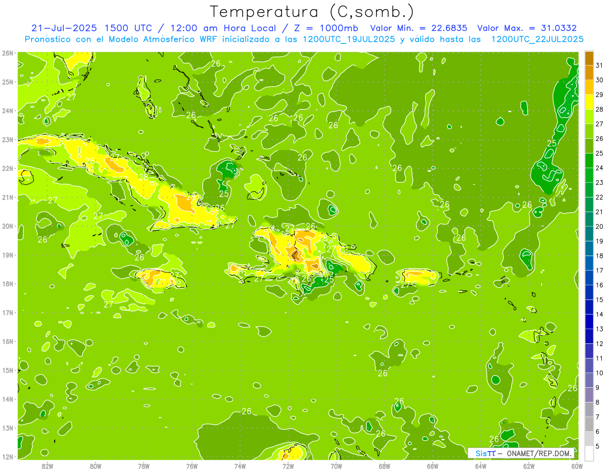Click latitude axis label "20N"
613x473 pixels.
[8, 226]
